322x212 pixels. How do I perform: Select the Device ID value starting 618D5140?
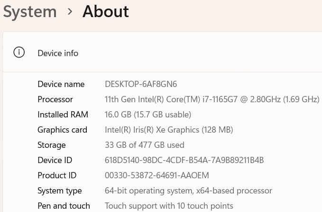[x=184, y=160]
